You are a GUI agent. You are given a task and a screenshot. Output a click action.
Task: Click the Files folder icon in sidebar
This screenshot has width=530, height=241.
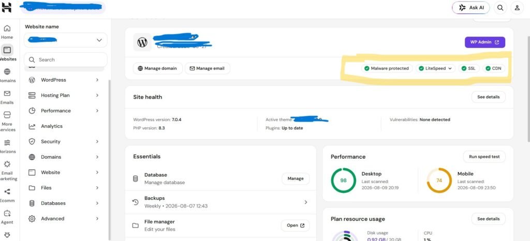coord(32,188)
